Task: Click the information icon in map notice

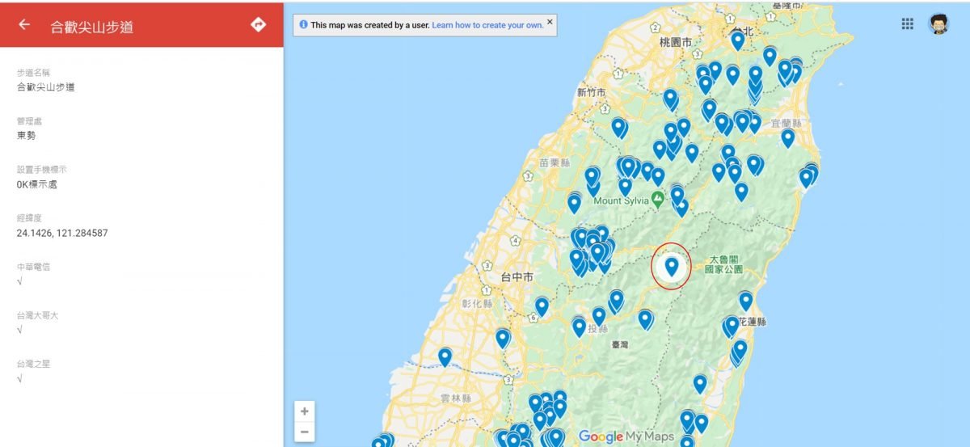Action: pyautogui.click(x=303, y=25)
